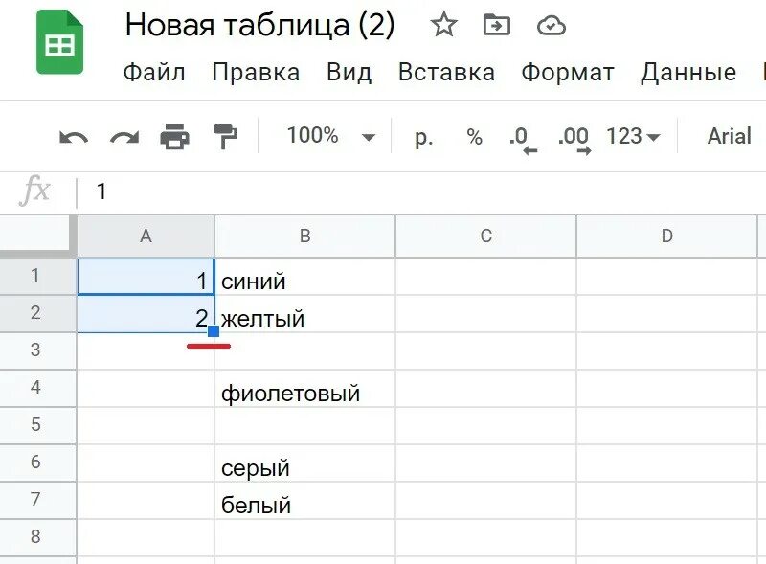Redo the last undone action

pyautogui.click(x=124, y=137)
